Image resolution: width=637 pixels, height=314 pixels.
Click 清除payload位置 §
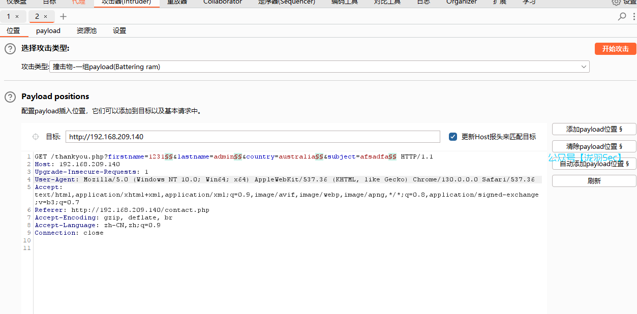pyautogui.click(x=593, y=146)
